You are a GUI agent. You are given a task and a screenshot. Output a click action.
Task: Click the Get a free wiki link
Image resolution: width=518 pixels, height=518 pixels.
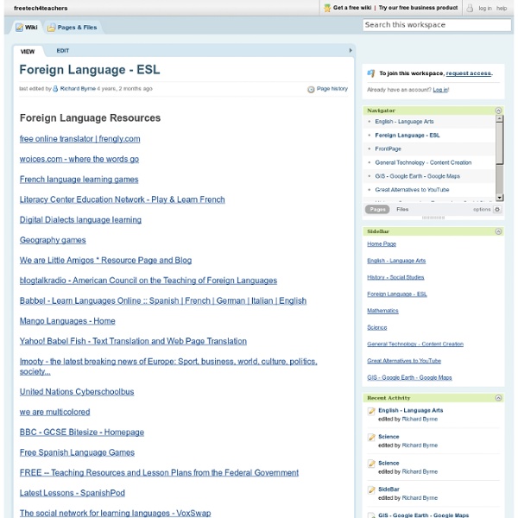coord(352,8)
